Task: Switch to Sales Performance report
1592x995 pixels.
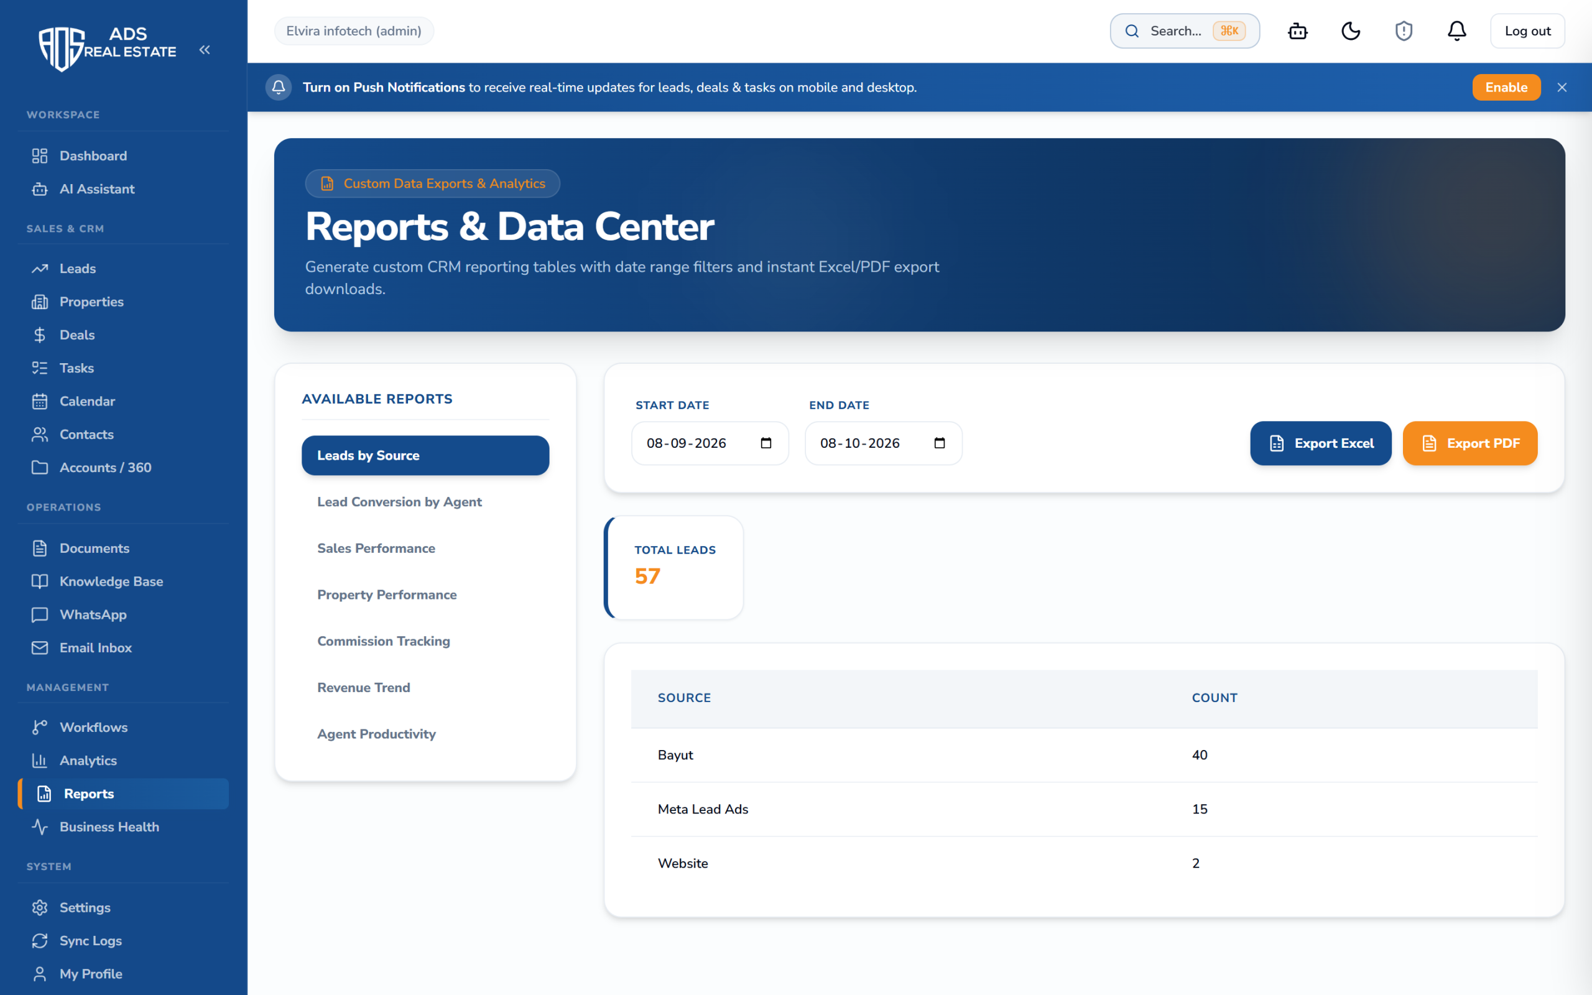Action: point(425,548)
